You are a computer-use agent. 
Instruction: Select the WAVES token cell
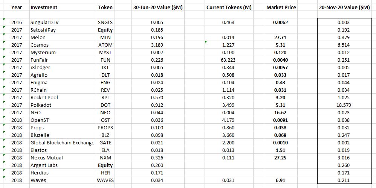click(x=105, y=180)
